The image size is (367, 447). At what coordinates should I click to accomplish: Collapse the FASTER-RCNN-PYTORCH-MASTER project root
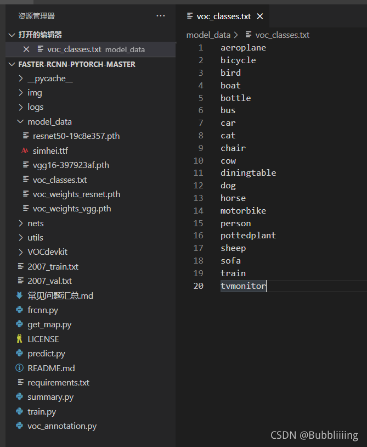tap(12, 64)
